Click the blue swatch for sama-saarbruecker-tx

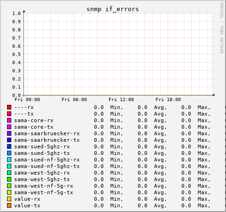pos(9,140)
